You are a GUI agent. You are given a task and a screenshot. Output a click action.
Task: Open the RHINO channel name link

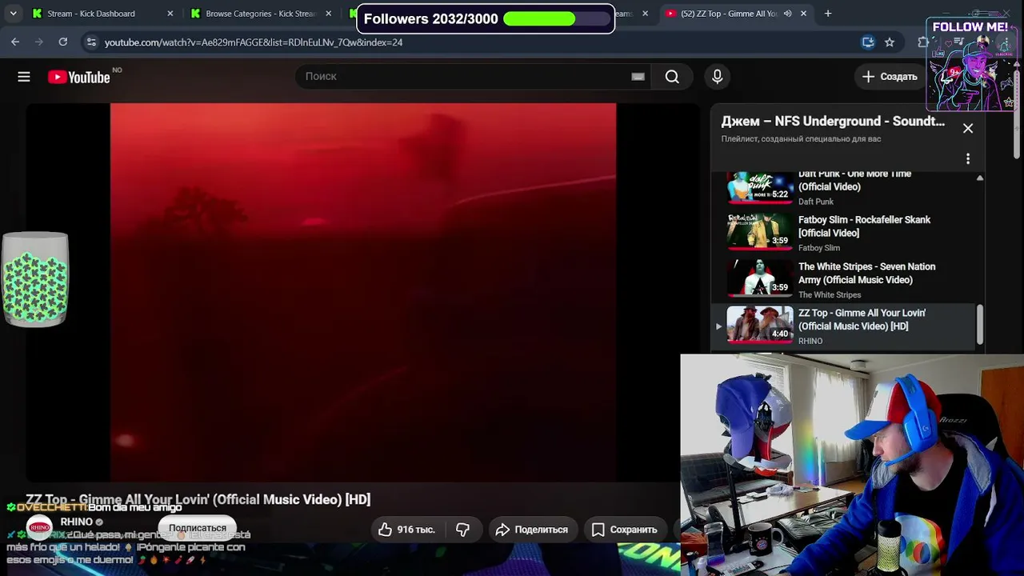(77, 522)
